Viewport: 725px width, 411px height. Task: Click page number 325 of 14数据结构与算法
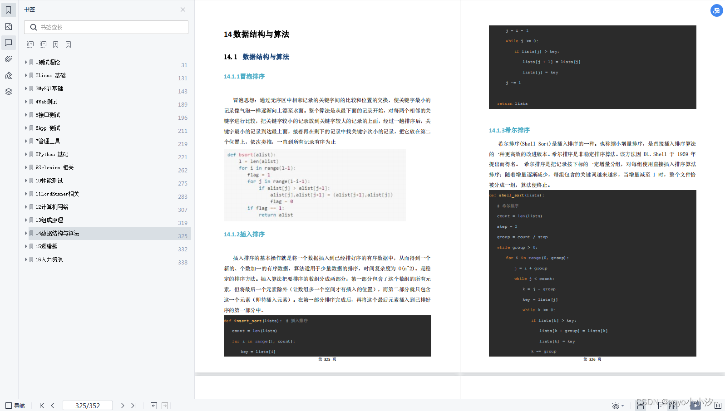[x=182, y=236]
